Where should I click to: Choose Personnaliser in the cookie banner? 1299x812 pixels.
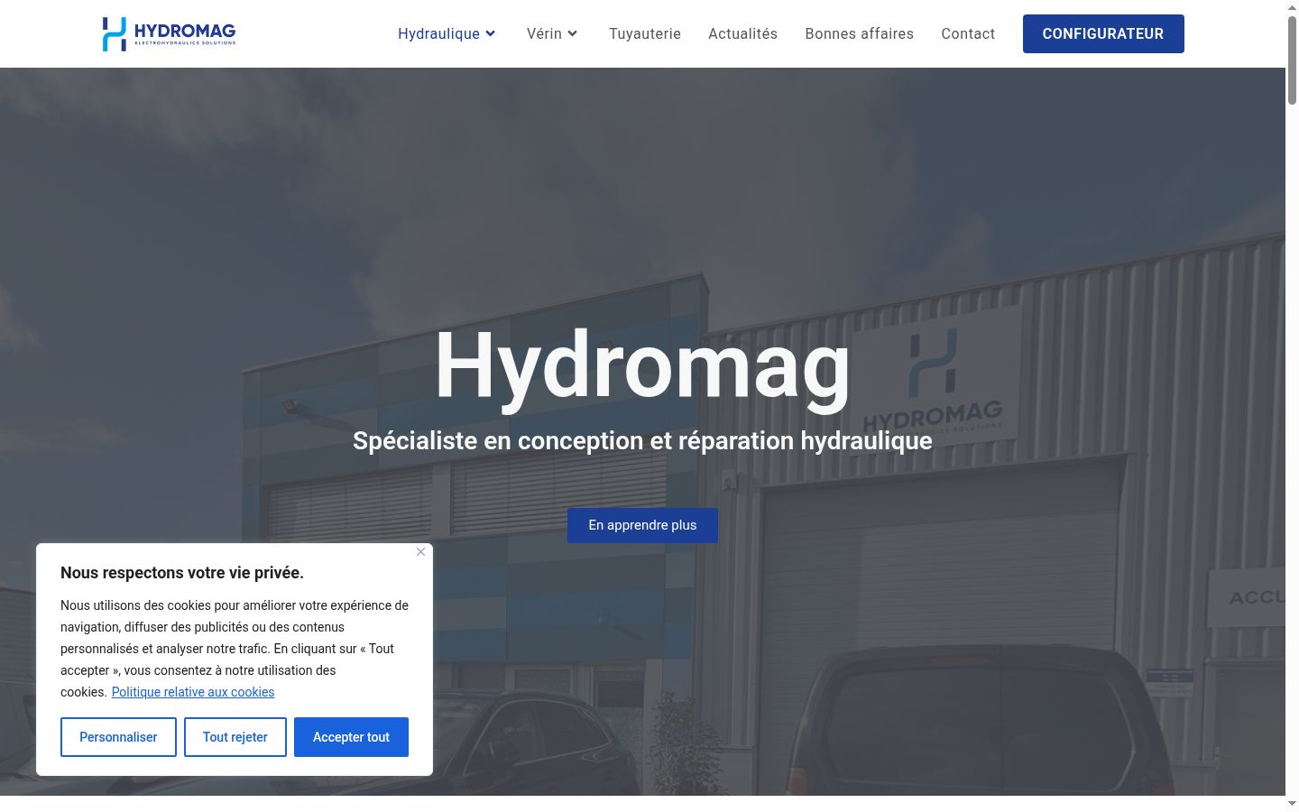point(118,737)
